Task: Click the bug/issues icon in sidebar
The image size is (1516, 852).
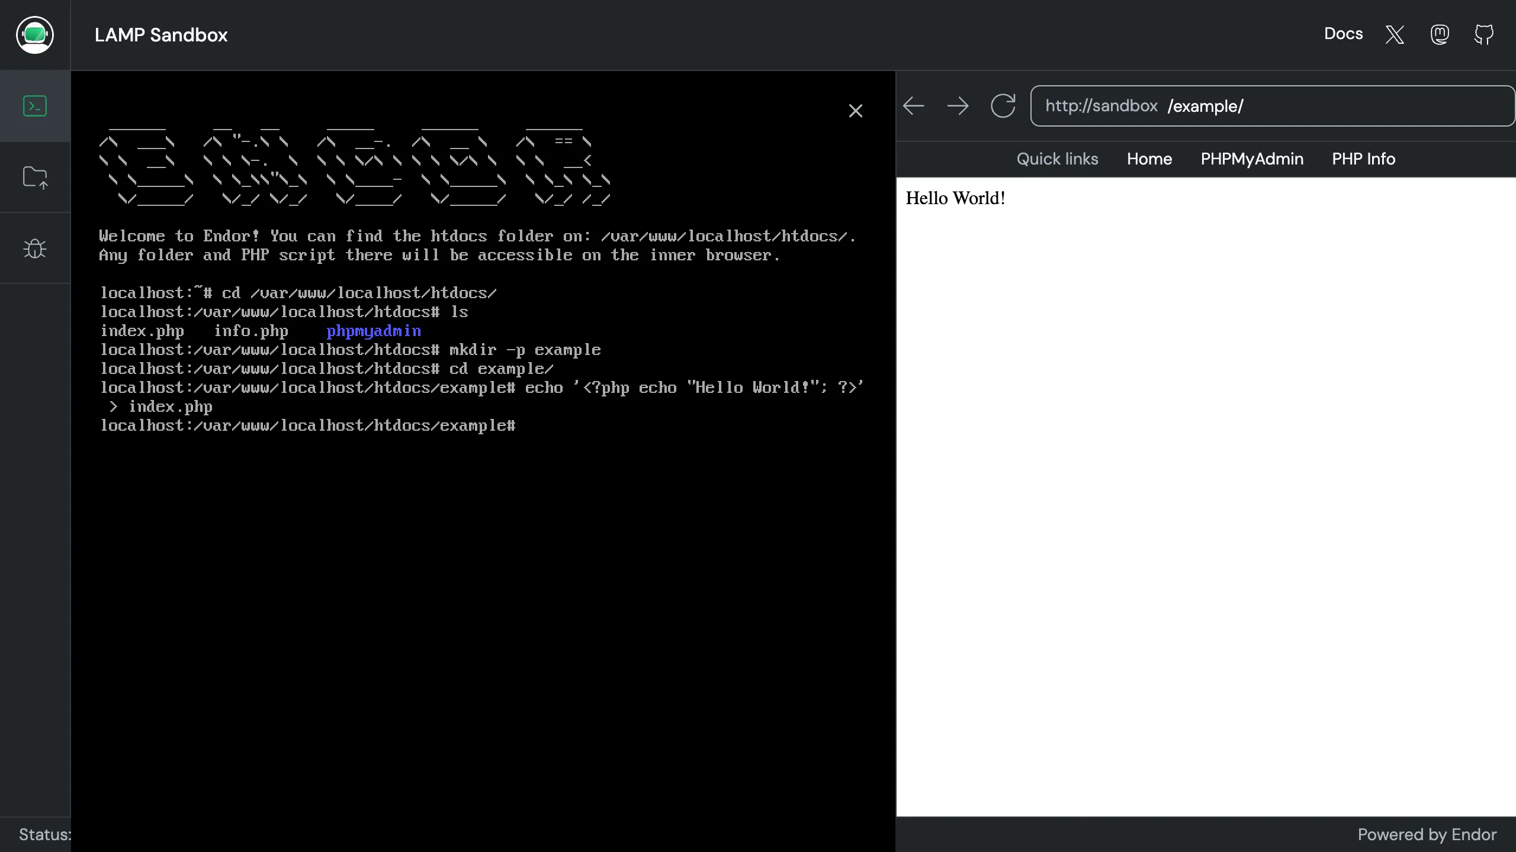Action: [34, 247]
